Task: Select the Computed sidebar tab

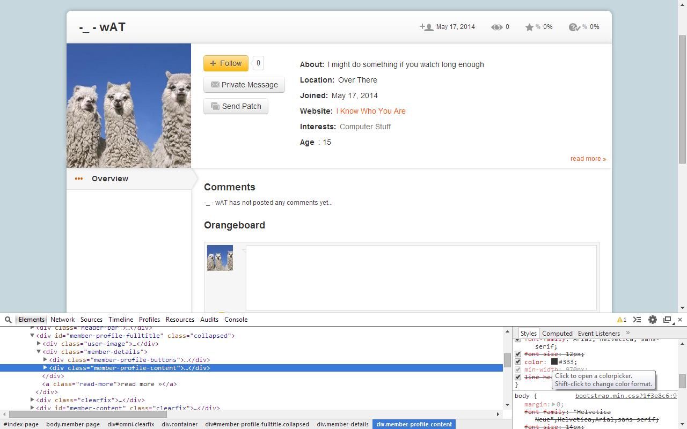Action: tap(557, 334)
